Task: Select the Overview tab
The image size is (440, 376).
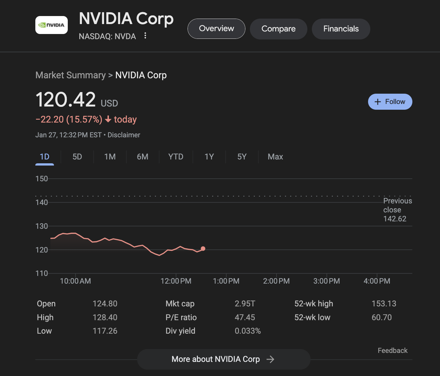Action: tap(216, 29)
